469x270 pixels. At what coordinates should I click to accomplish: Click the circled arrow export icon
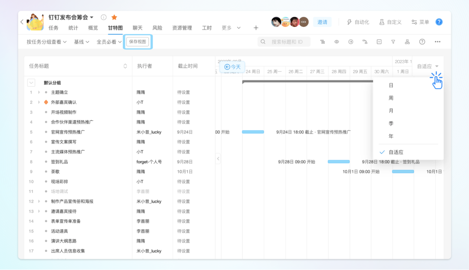351,42
